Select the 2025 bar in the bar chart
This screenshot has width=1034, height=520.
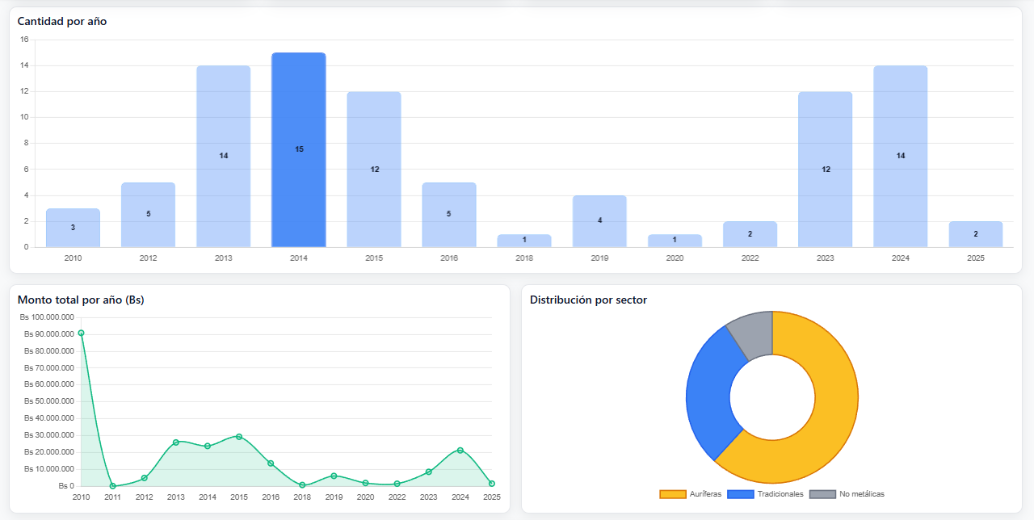975,234
